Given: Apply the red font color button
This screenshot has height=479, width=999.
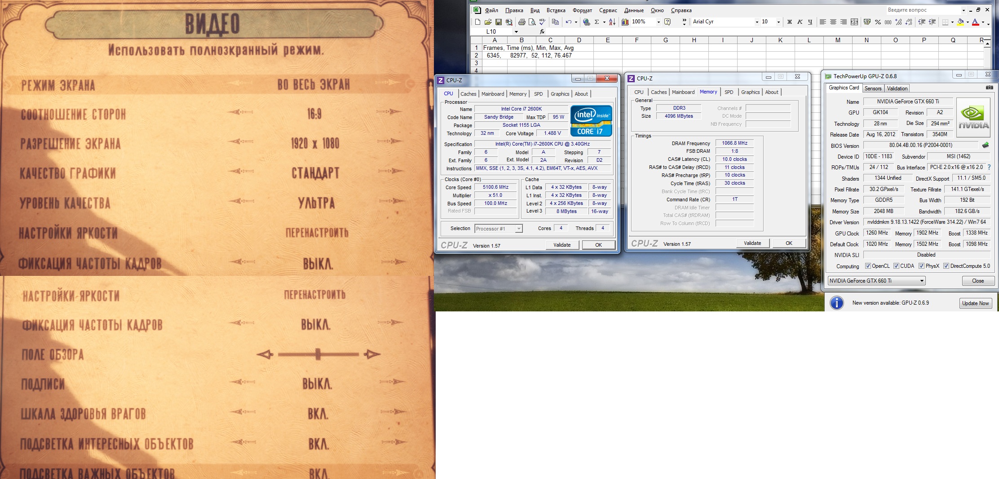Looking at the screenshot, I should click(x=975, y=22).
